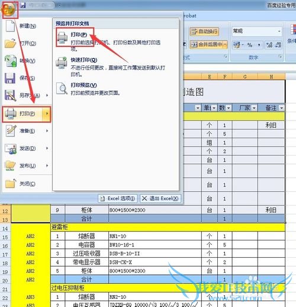Click Quick Print 快速打印(Q) option
This screenshot has height=307, width=296.
click(x=116, y=67)
